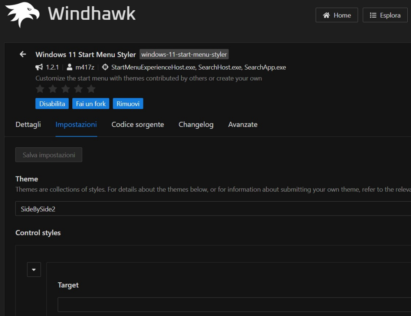Click the Target field label

[68, 285]
